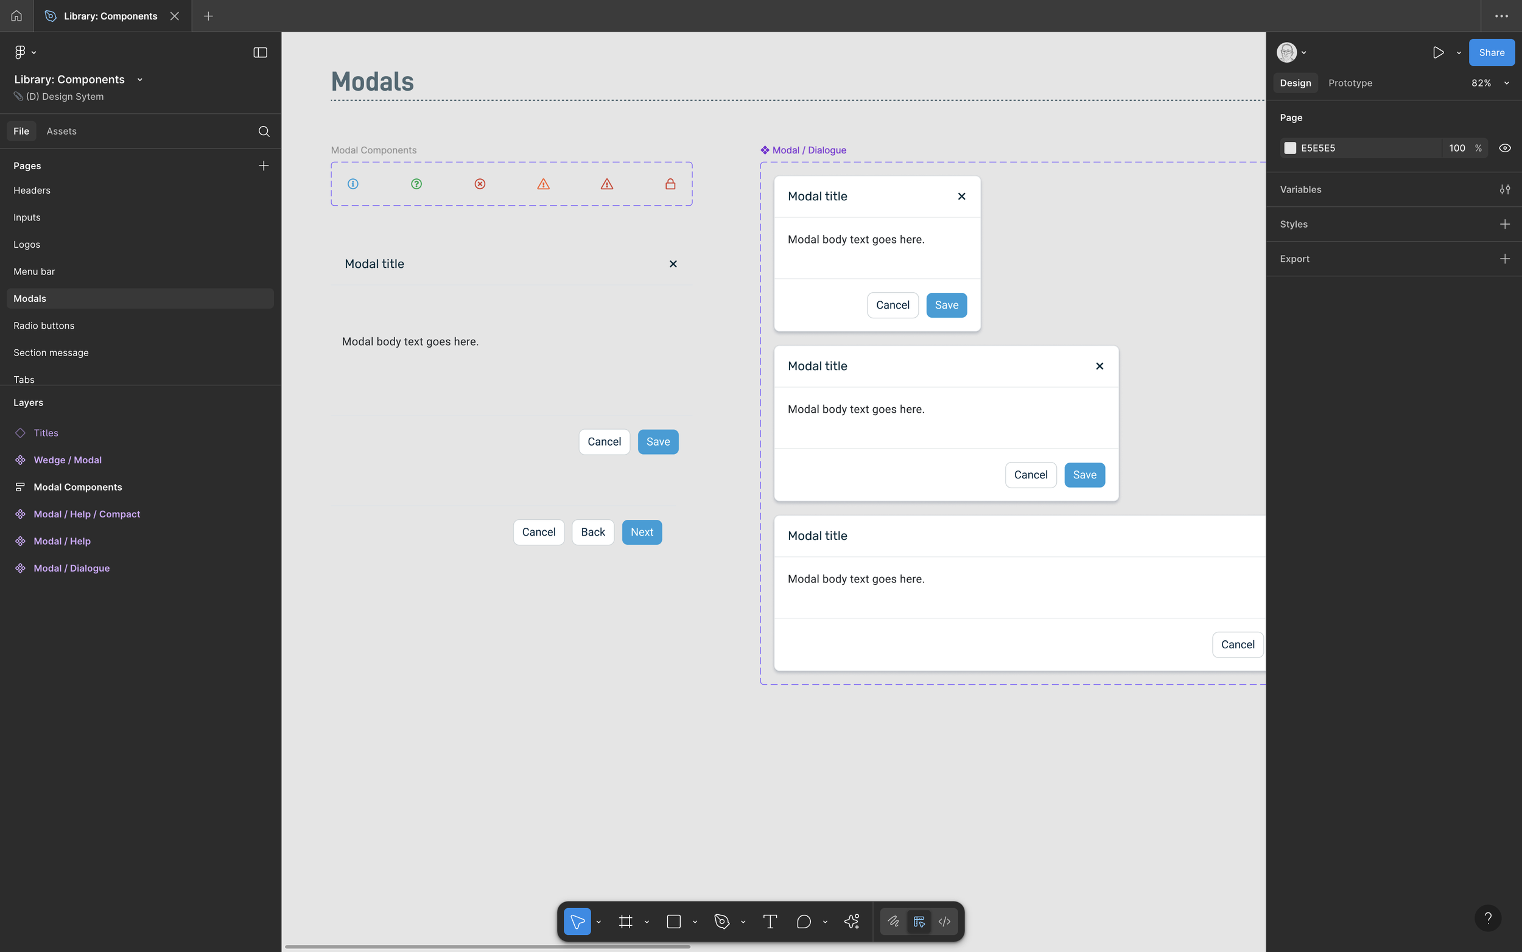Switch to the Prototype tab
Viewport: 1522px width, 952px height.
[x=1350, y=83]
